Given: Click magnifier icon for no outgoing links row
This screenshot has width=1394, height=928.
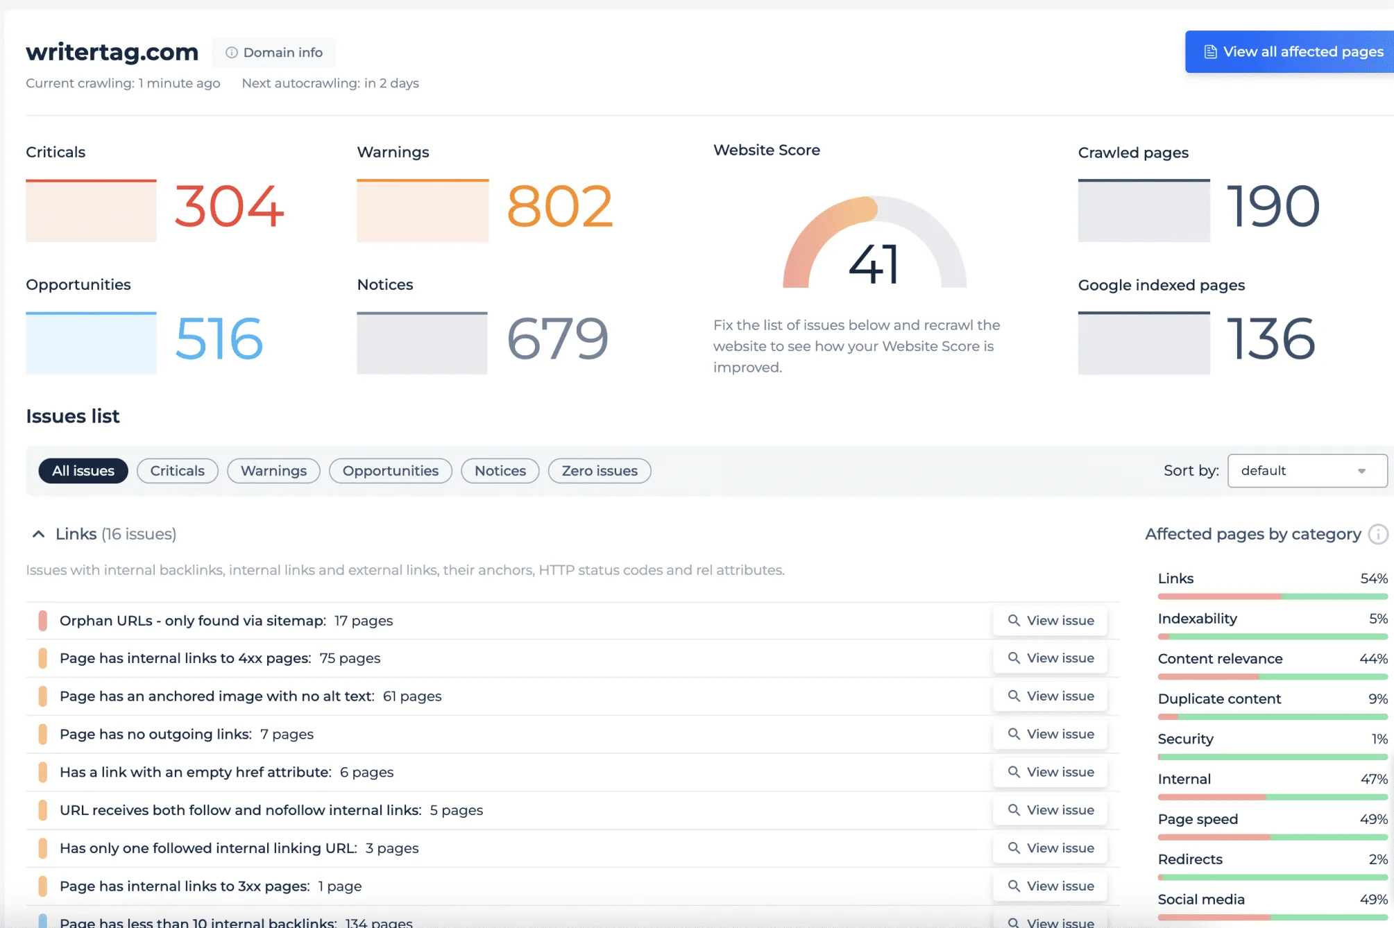Looking at the screenshot, I should (1014, 734).
